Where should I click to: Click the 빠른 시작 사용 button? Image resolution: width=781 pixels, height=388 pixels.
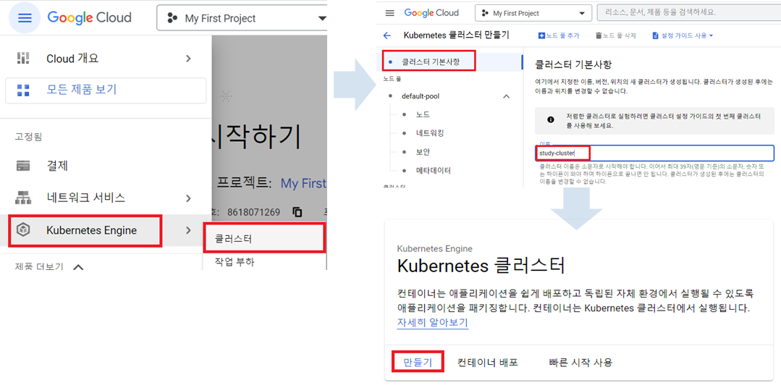(x=581, y=362)
